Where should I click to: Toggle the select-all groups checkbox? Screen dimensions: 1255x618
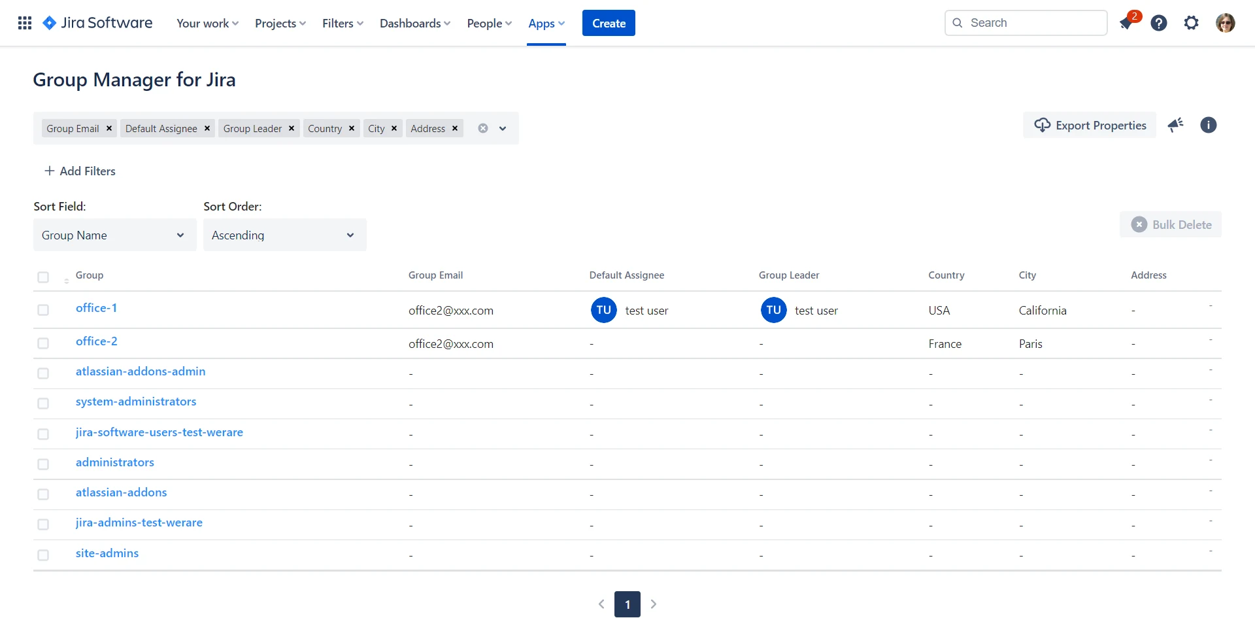[x=43, y=277]
